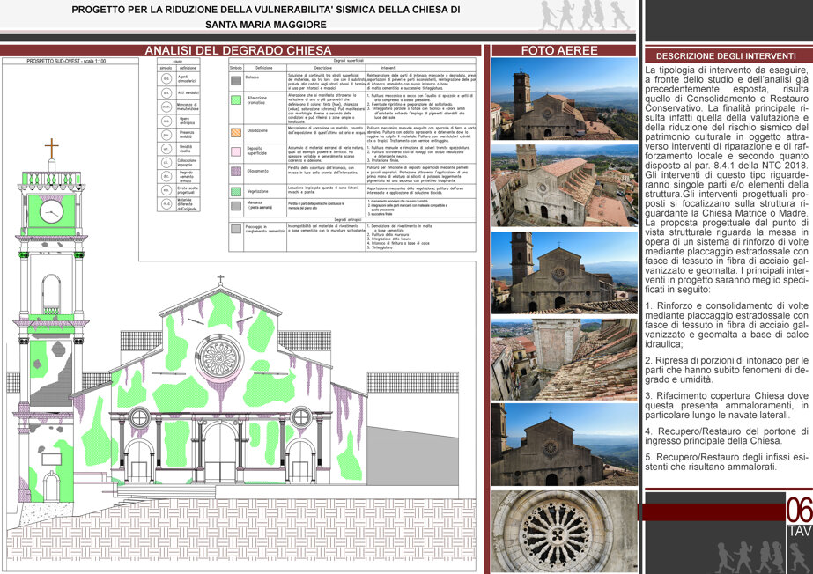Click the central arched doorway of church
813x574 pixels.
[220, 452]
